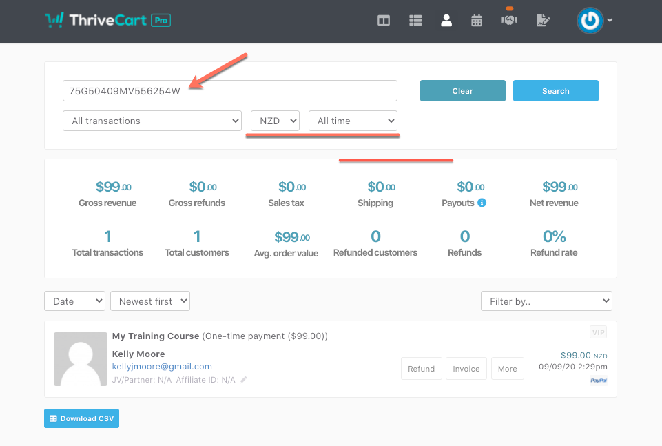Click the Clear button

463,91
